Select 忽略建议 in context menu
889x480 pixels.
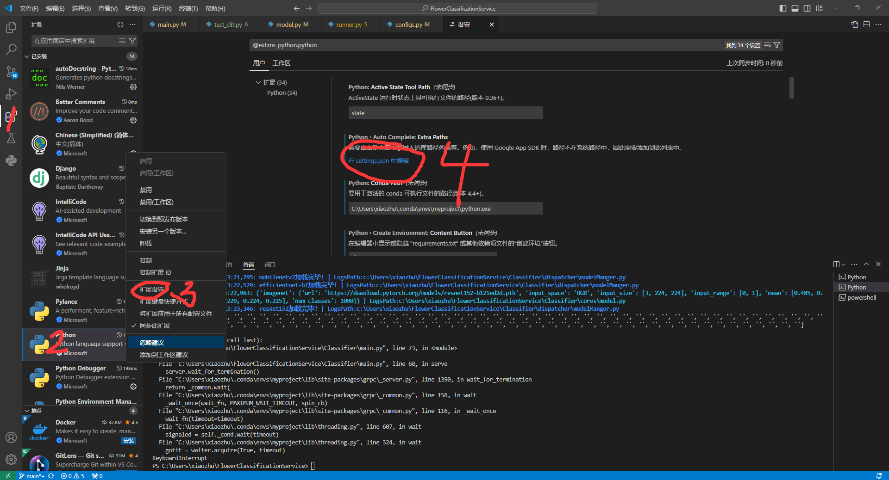176,343
